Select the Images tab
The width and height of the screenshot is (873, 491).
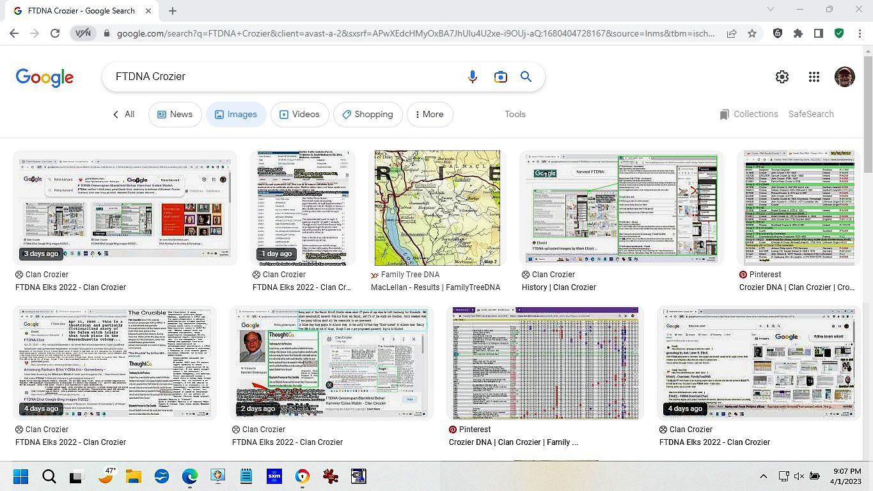coord(236,115)
